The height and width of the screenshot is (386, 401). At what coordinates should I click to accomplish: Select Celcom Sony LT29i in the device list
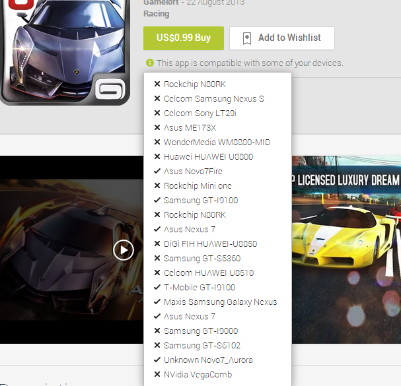pos(200,113)
